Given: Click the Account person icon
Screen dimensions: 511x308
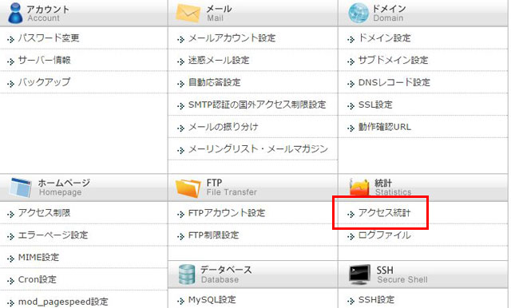Looking at the screenshot, I should click(15, 13).
